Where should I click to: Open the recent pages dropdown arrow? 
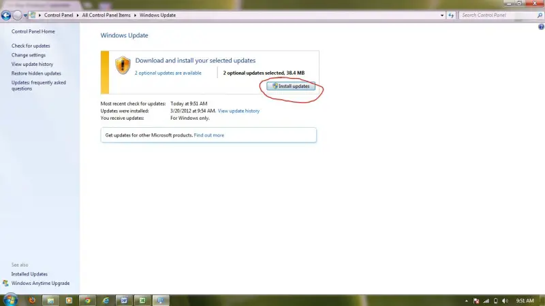[25, 16]
